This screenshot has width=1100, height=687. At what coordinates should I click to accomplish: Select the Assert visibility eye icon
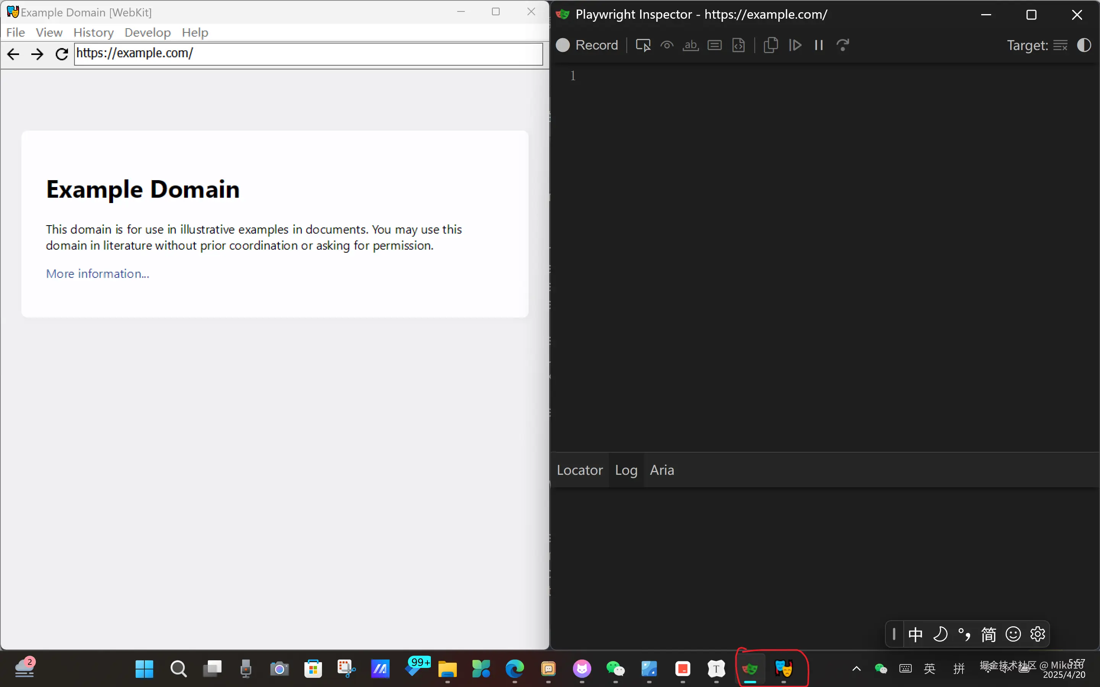click(667, 45)
